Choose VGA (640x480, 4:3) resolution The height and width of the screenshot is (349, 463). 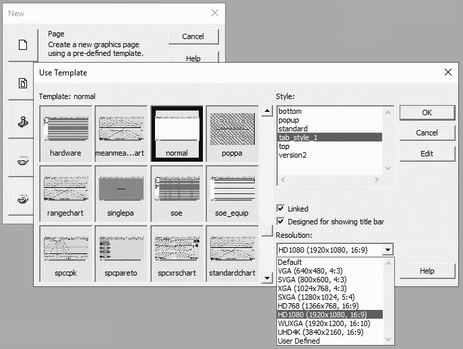coord(330,271)
